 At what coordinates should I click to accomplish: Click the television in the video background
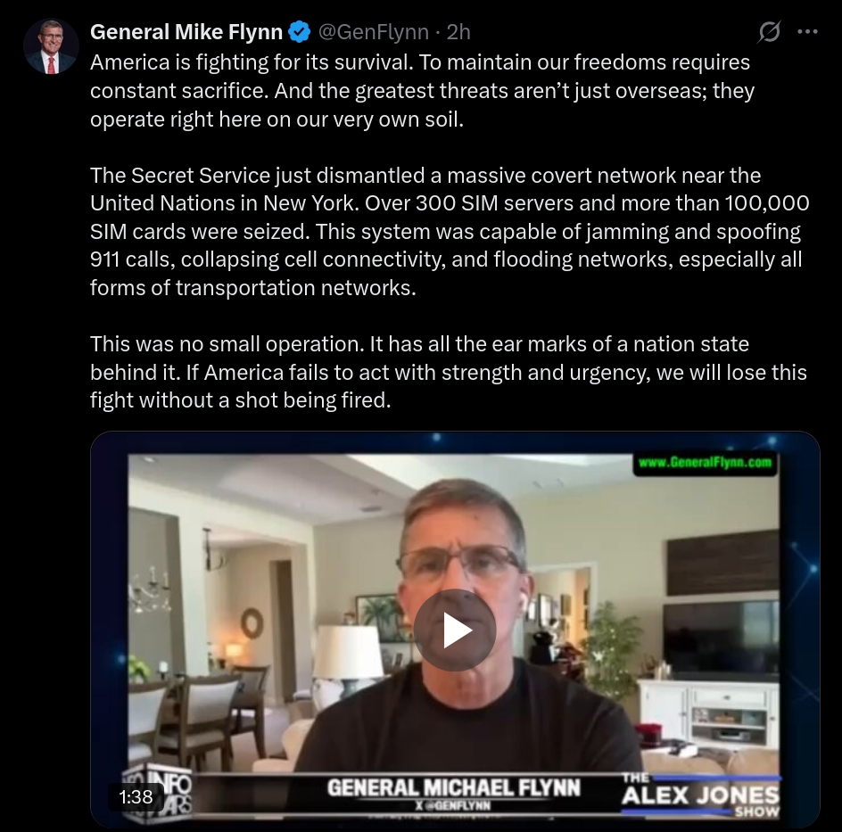click(x=722, y=638)
